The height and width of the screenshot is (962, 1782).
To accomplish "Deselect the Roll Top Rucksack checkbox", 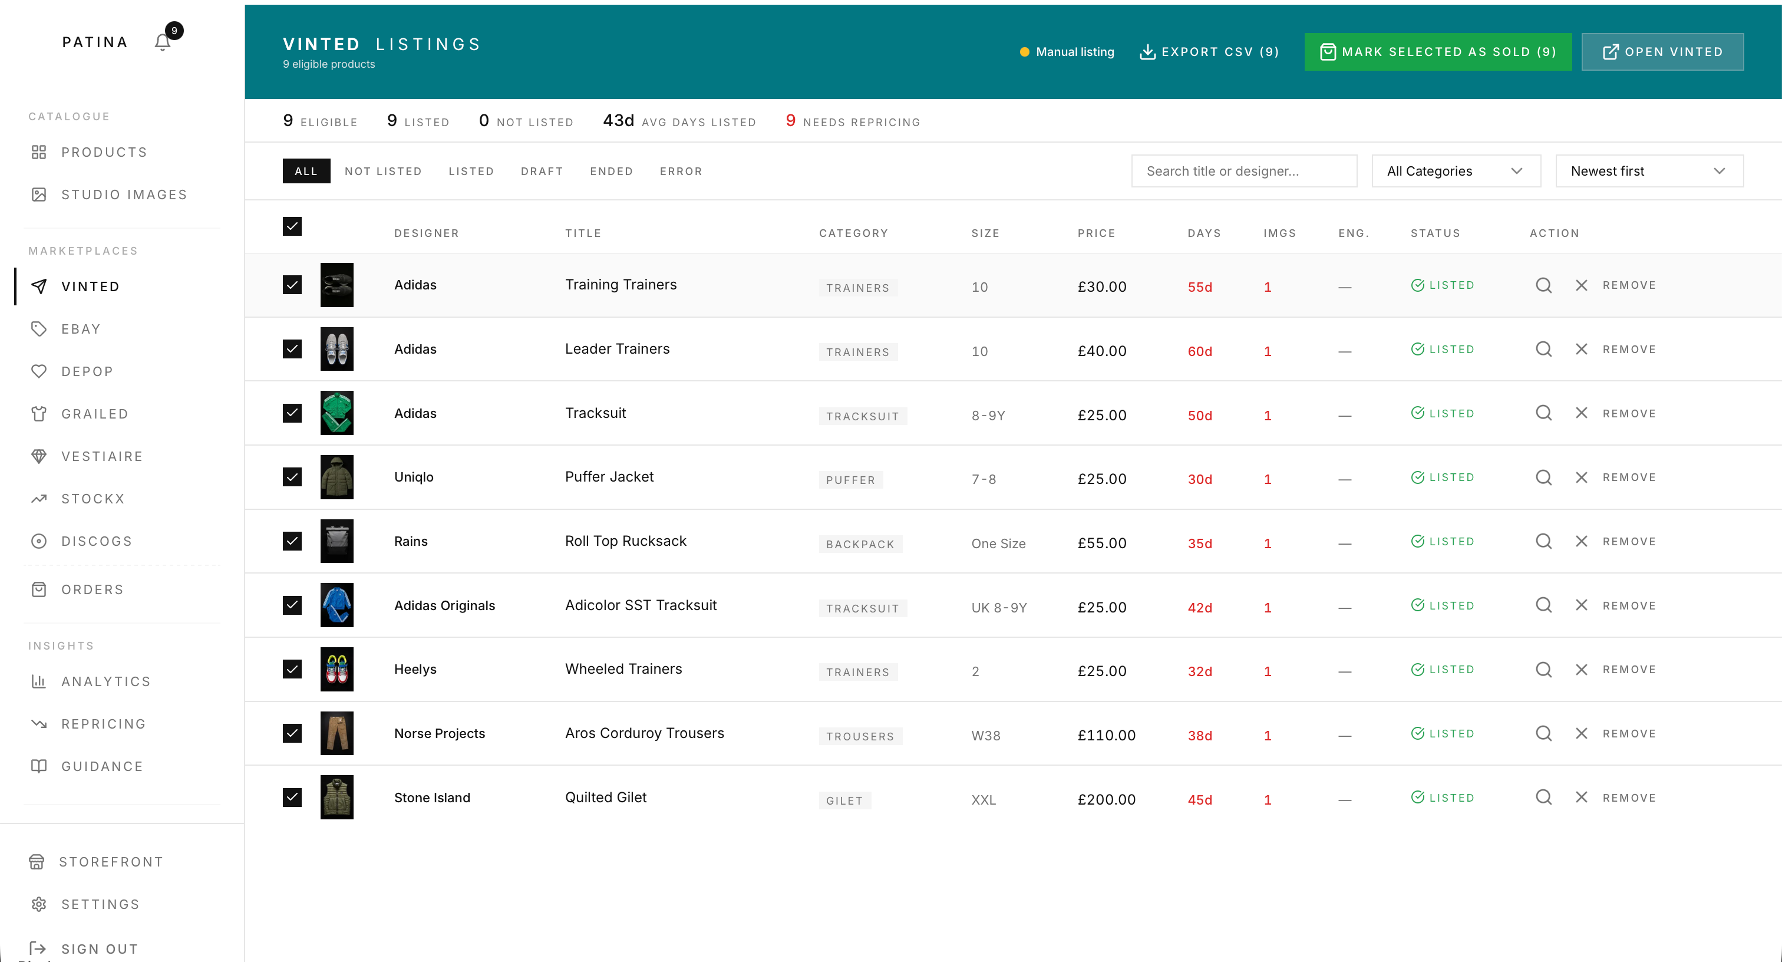I will (292, 541).
